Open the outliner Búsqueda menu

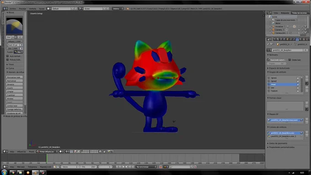285,13
